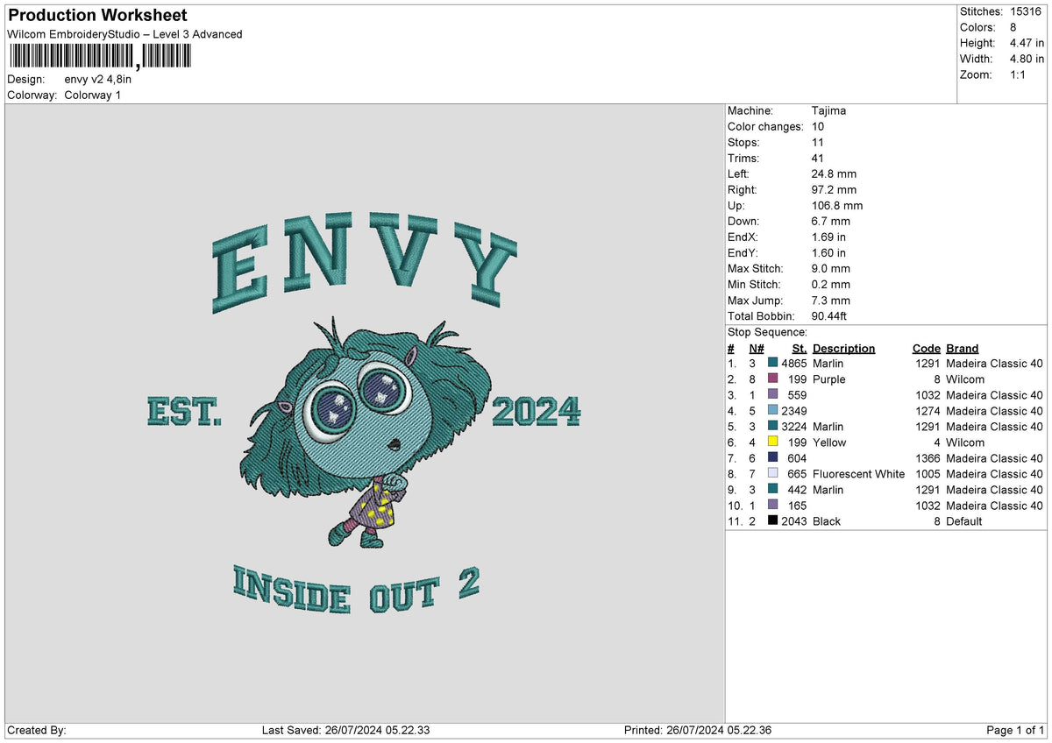Select 'Wilcom EmbroideryStudio – Level 3 Advanced' text

point(124,34)
